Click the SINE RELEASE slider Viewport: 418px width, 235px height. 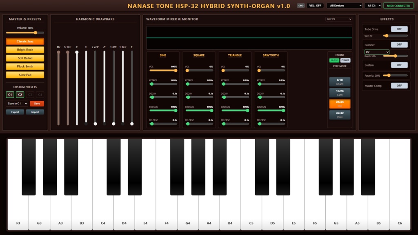pyautogui.click(x=163, y=124)
